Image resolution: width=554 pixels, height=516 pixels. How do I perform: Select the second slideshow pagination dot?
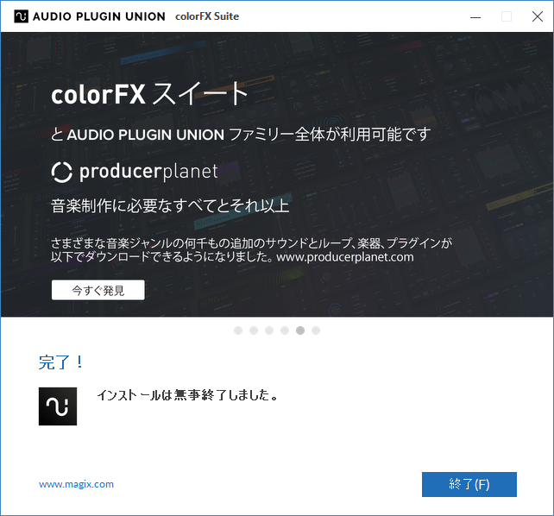tap(254, 330)
